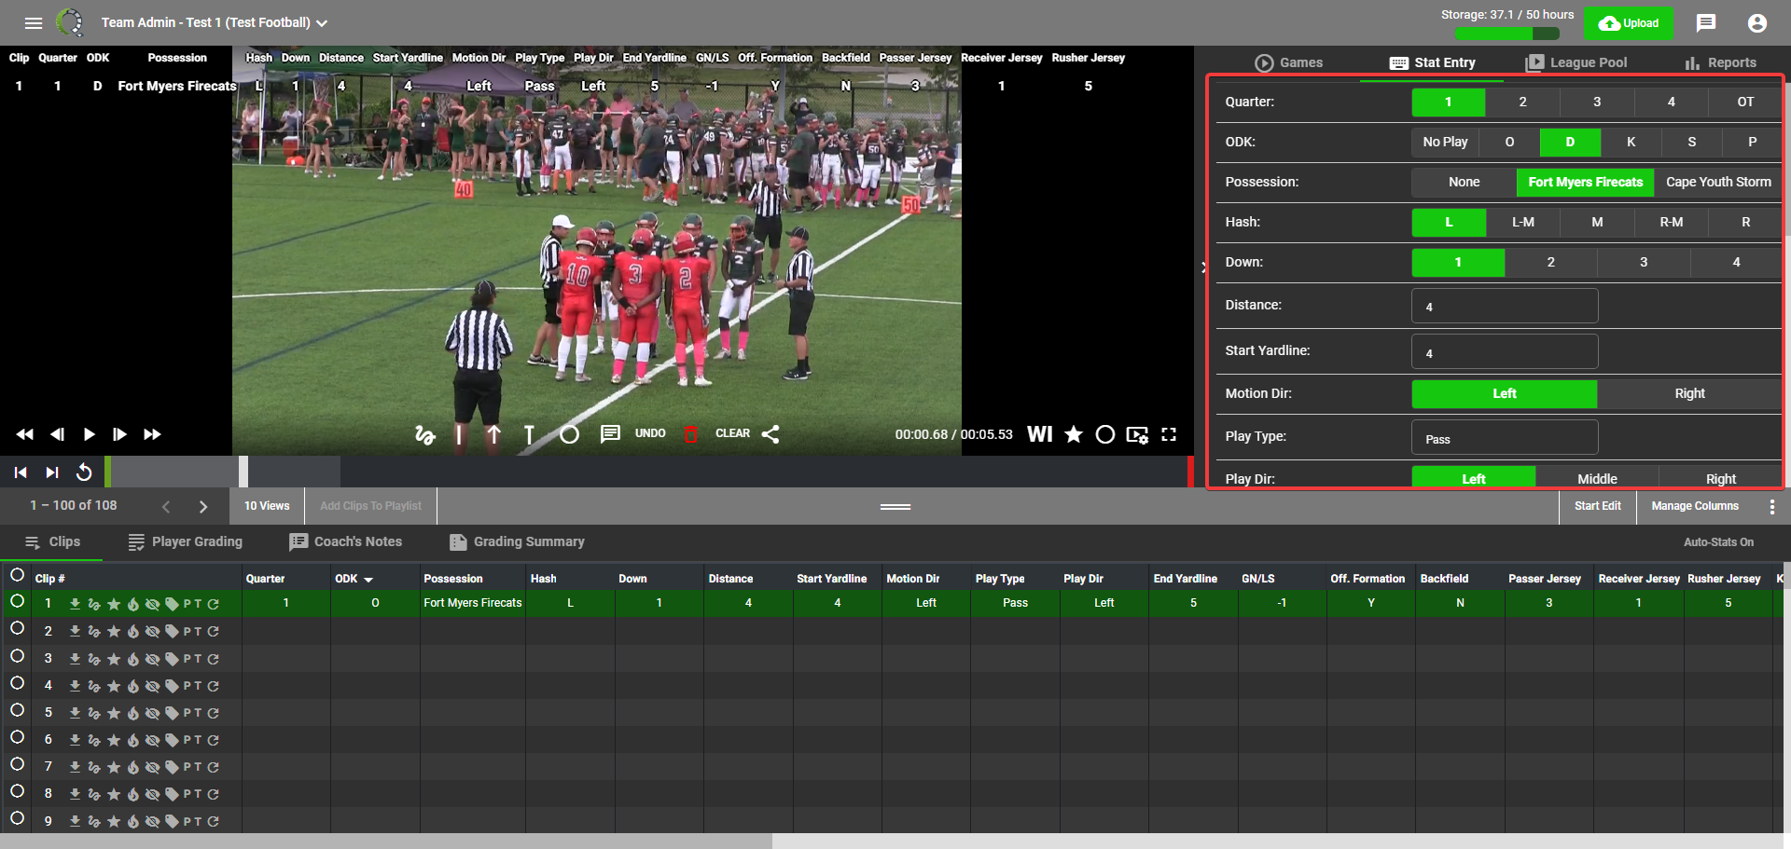The image size is (1791, 849).
Task: Click the refresh icon on clip 7 row
Action: pyautogui.click(x=213, y=767)
